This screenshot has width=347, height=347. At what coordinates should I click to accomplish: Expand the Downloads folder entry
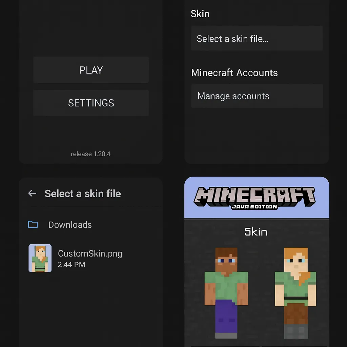[x=70, y=224]
